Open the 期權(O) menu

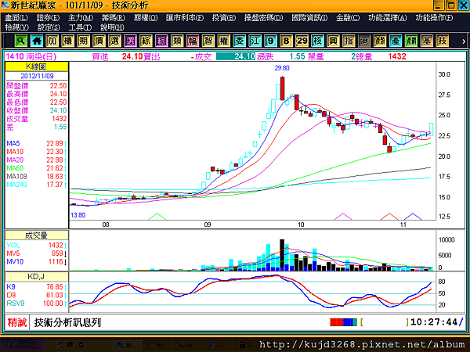(146, 18)
